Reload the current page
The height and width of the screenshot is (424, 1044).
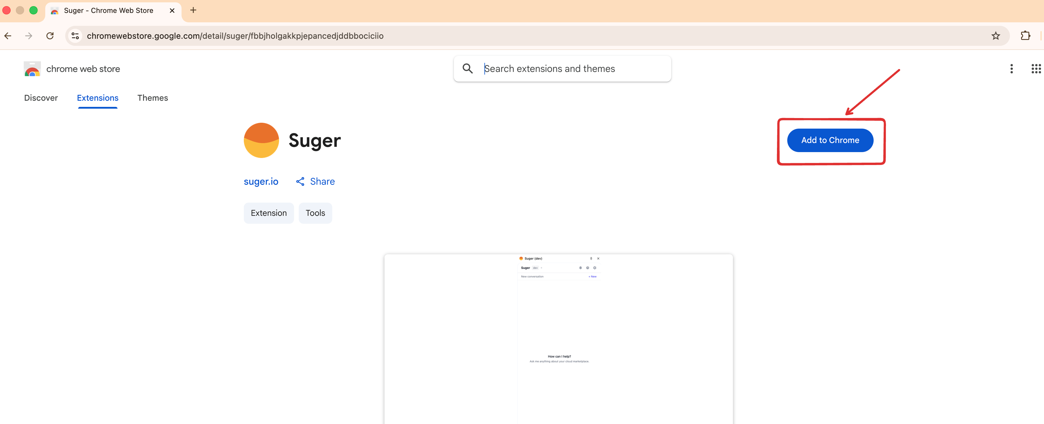coord(50,36)
